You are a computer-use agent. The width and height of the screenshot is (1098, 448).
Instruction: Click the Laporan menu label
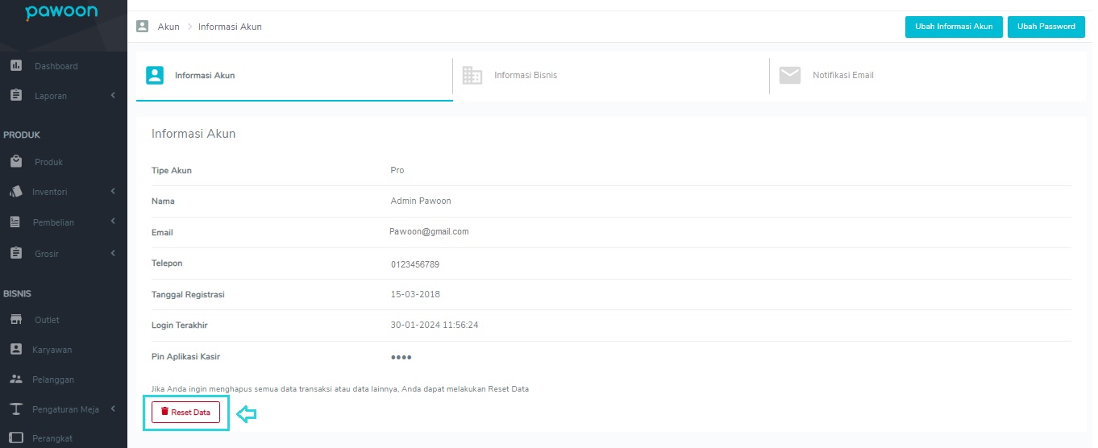point(51,96)
